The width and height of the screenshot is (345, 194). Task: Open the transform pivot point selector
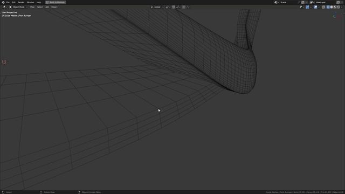pos(168,7)
